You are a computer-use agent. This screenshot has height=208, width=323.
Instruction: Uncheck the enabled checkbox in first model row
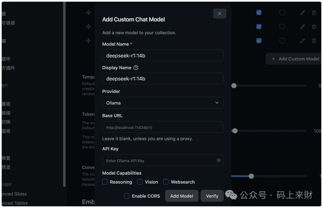coord(259,13)
